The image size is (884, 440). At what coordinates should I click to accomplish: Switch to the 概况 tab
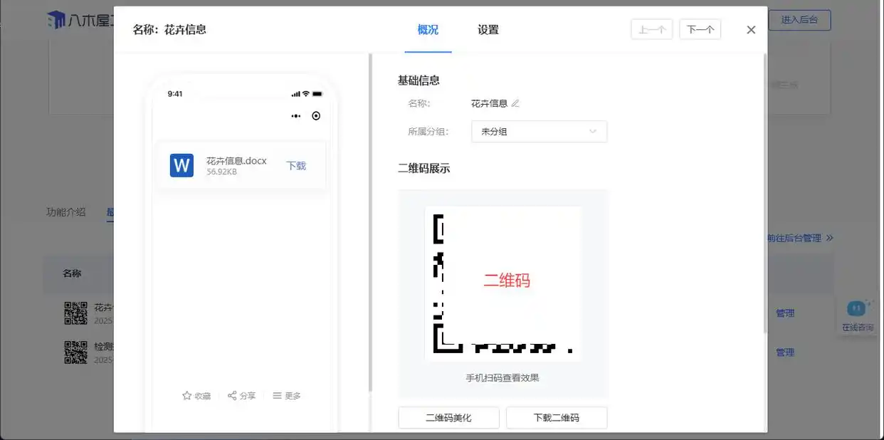[x=428, y=30]
